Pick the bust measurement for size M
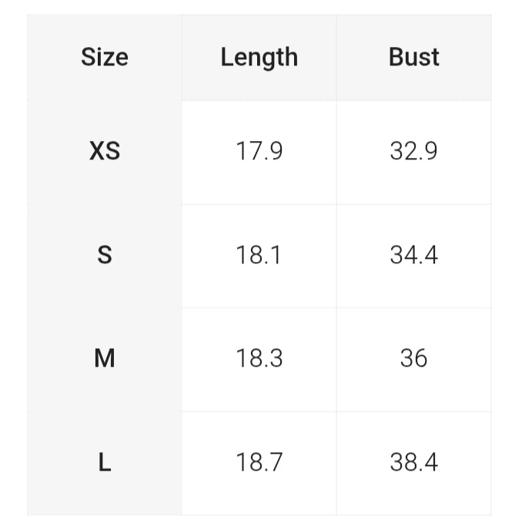 [413, 358]
